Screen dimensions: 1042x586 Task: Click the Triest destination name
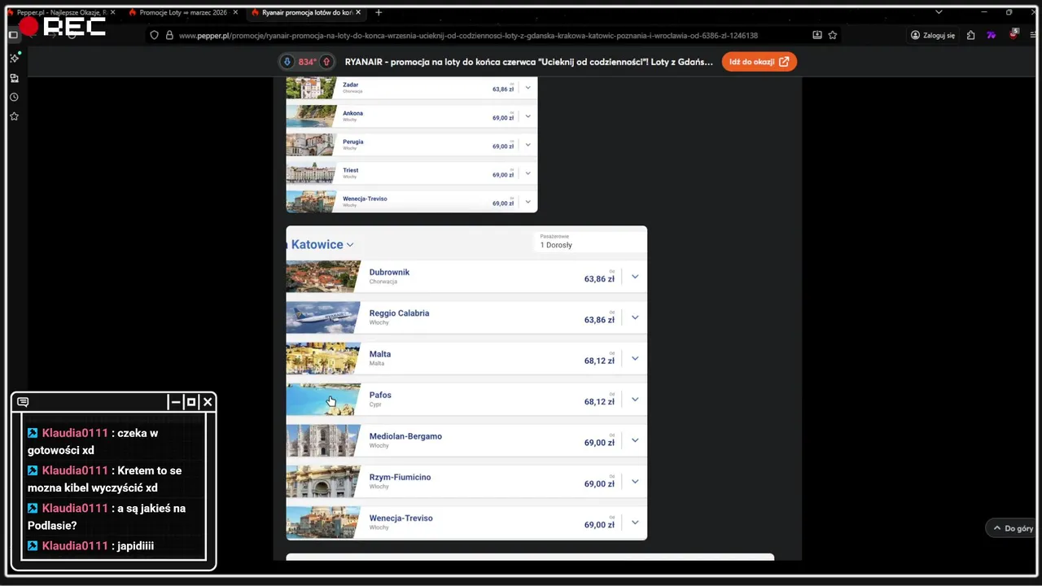pos(351,170)
